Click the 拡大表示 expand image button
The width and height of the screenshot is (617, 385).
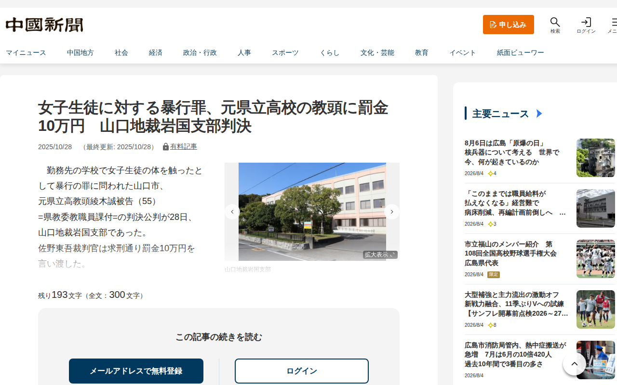(x=380, y=255)
